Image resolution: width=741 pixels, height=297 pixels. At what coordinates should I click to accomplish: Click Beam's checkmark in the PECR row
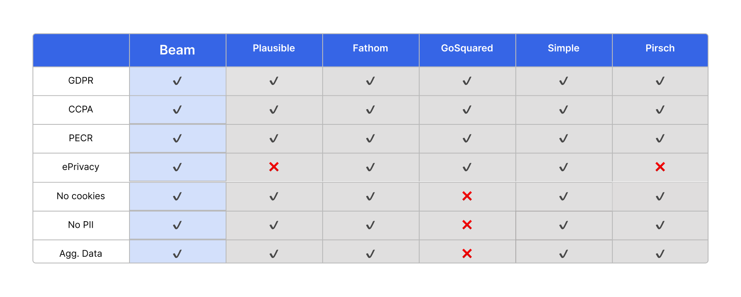pos(177,139)
